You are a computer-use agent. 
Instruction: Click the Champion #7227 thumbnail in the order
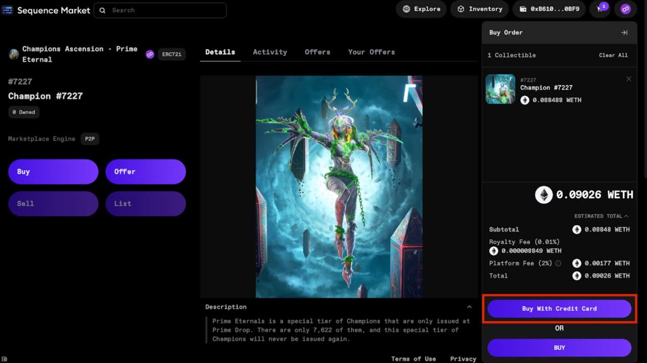(x=500, y=89)
